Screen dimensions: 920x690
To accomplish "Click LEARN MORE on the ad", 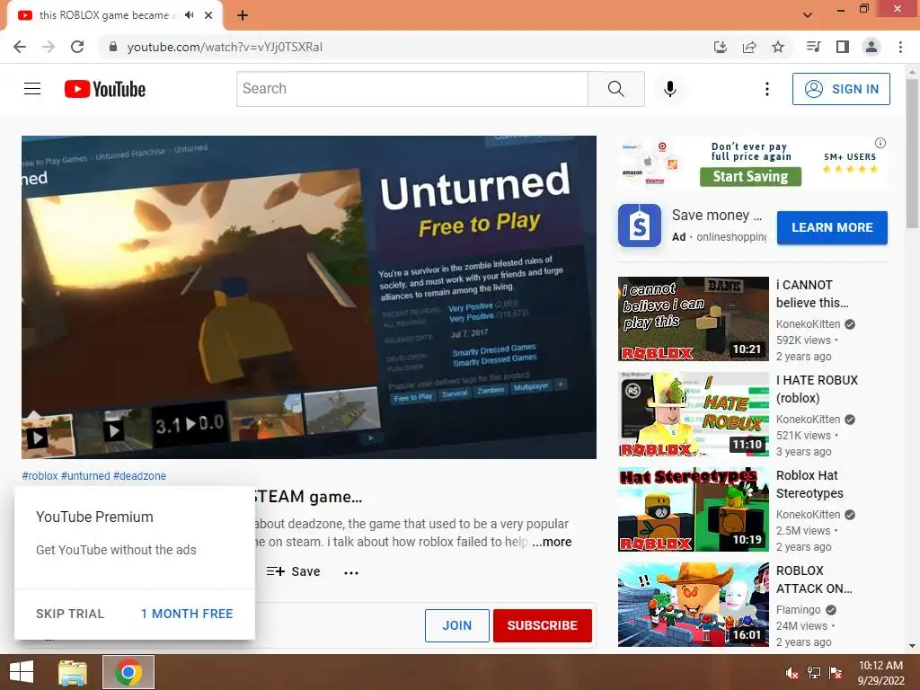I will click(832, 227).
